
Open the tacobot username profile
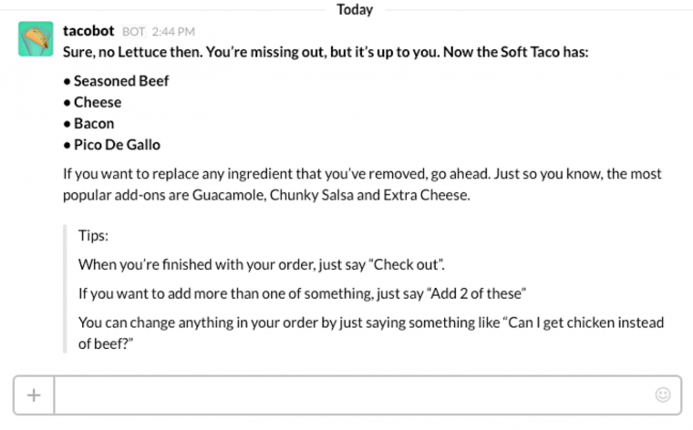click(x=88, y=31)
